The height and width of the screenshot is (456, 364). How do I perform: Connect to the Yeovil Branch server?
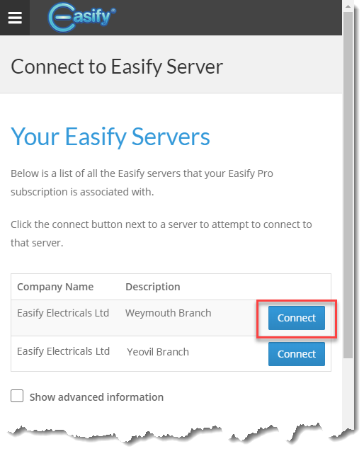(x=297, y=354)
